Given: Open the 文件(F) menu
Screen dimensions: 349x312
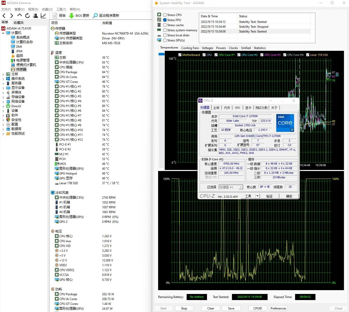Looking at the screenshot, I should [x=6, y=9].
